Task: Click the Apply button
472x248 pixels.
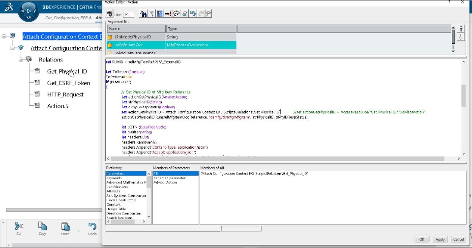Action: (440, 239)
